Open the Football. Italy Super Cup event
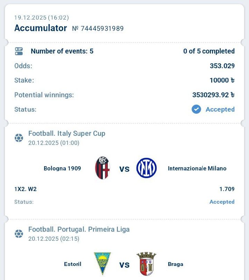Viewport: 249px width, 280px height. tap(67, 133)
